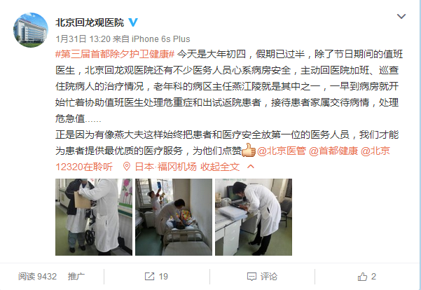Open comments via the 评论 icon

pyautogui.click(x=251, y=277)
